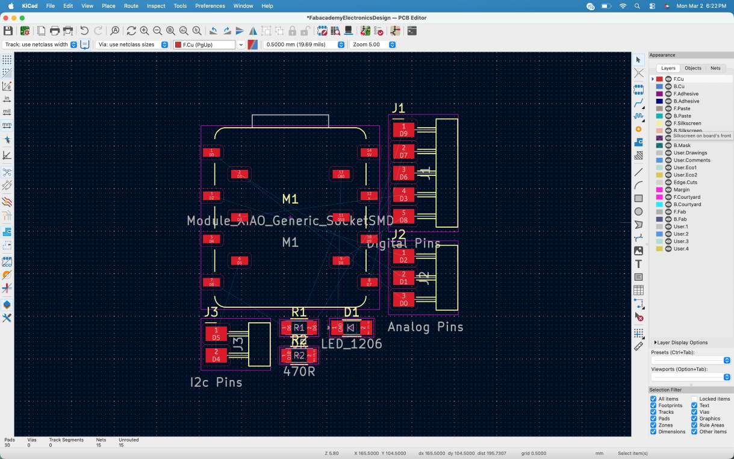
Task: Switch to the Objects tab
Action: [692, 68]
